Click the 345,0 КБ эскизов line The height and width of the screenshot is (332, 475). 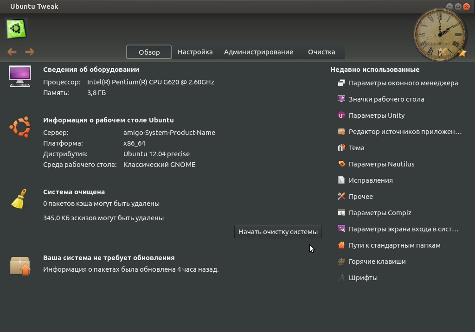pyautogui.click(x=103, y=218)
